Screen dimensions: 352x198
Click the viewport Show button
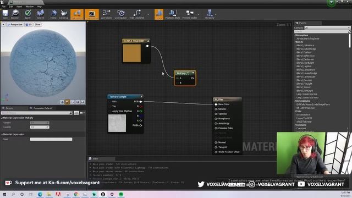pos(37,24)
